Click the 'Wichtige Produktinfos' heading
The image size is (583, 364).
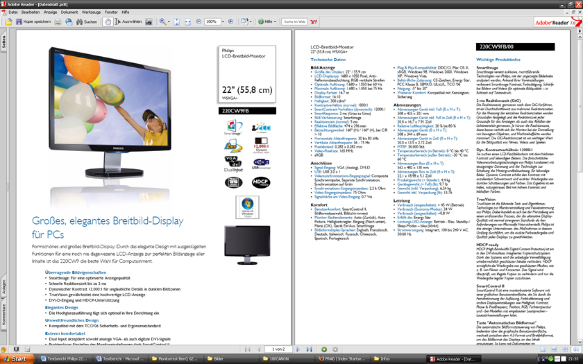click(x=498, y=60)
